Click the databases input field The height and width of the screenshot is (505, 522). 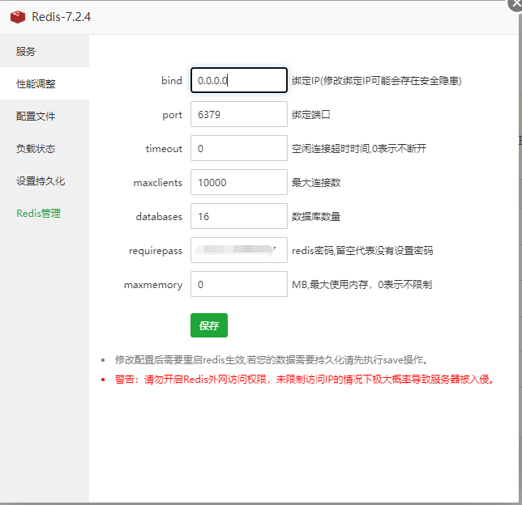coord(239,216)
